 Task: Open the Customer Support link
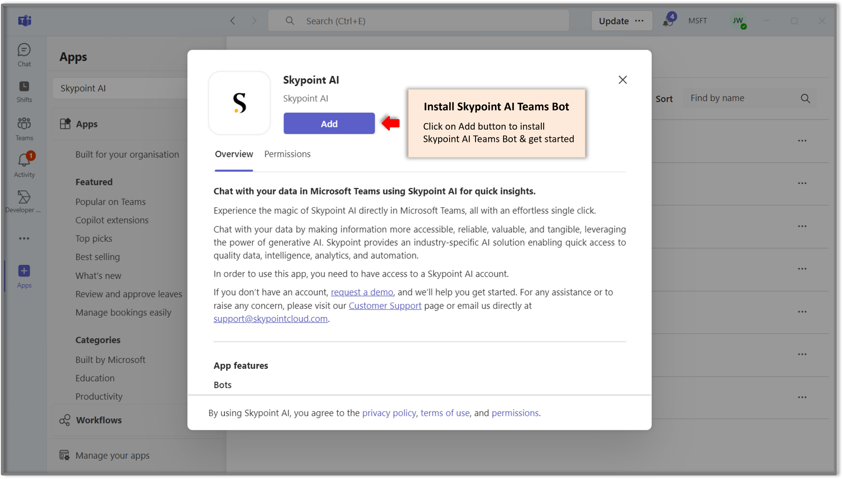(385, 306)
